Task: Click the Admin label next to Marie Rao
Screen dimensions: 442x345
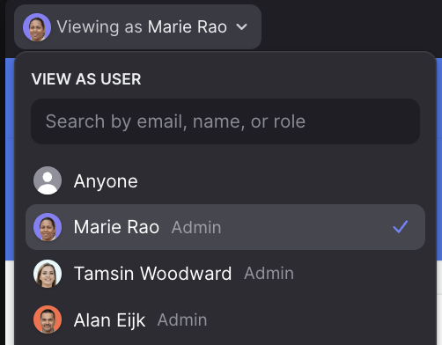Action: tap(196, 227)
